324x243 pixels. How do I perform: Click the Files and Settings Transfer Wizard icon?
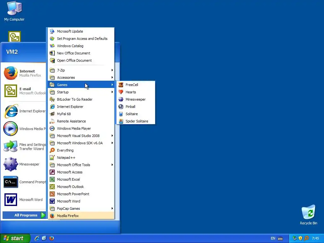[10, 146]
